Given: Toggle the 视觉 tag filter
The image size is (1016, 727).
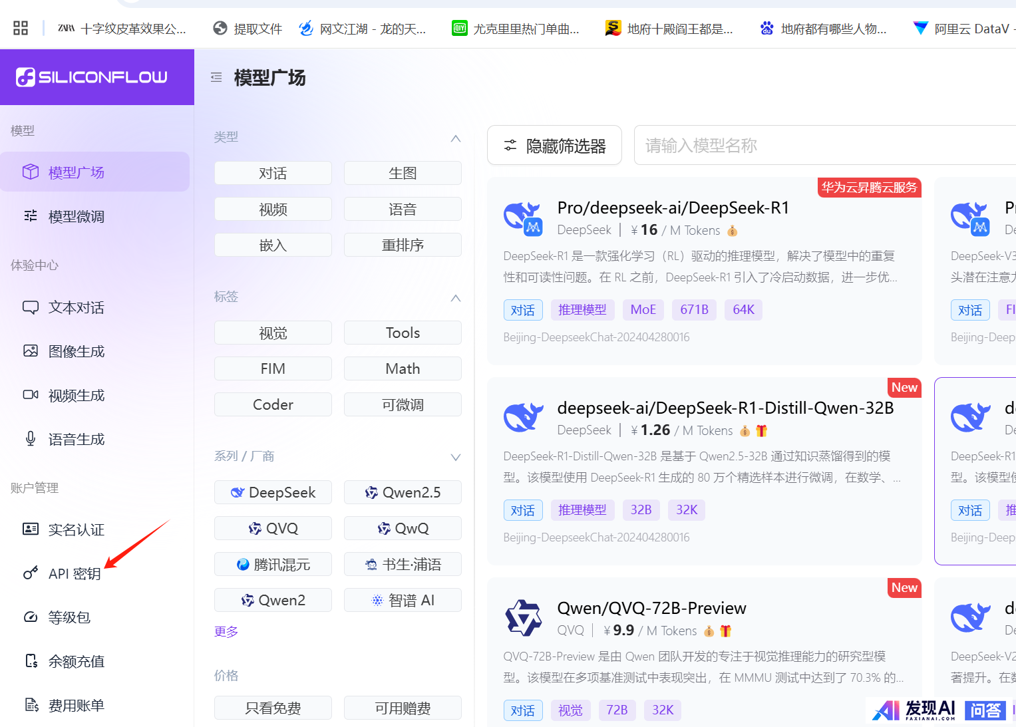Looking at the screenshot, I should pos(273,333).
